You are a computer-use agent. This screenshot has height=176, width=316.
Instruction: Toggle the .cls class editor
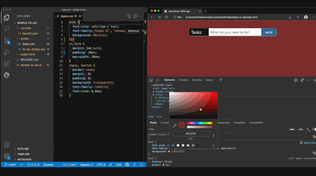click(x=300, y=129)
